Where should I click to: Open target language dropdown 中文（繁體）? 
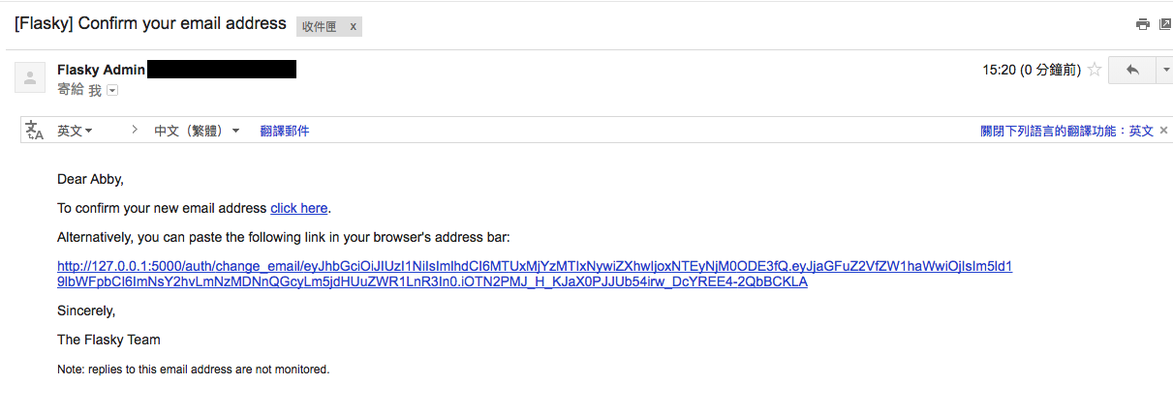pos(197,131)
